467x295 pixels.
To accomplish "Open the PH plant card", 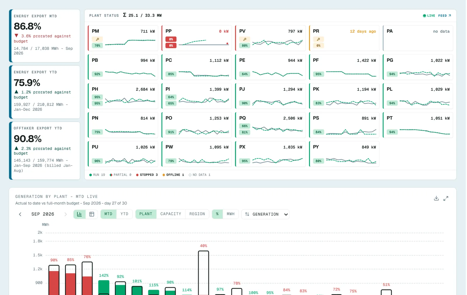I will point(123,96).
